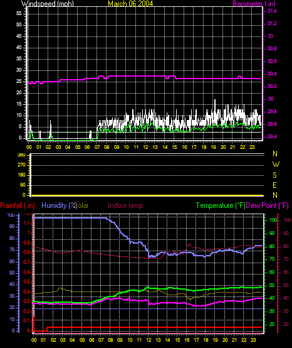Select the Temperature (°F) legend label
The height and width of the screenshot is (348, 292).
pos(221,205)
